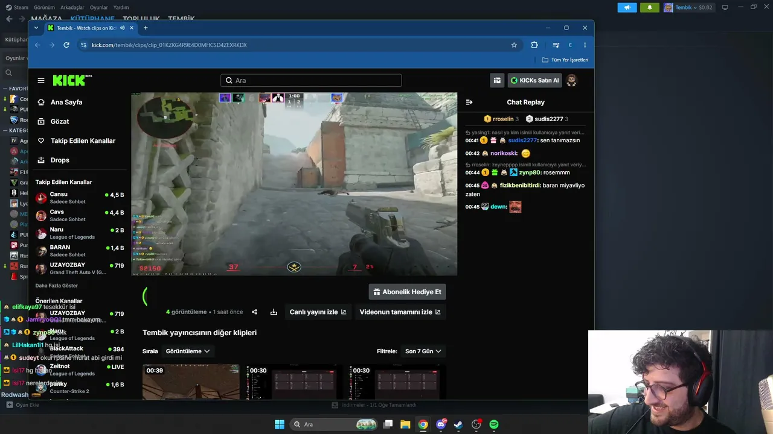The height and width of the screenshot is (434, 773).
Task: Open UZAYOZBAY Grand Theft Auto followed channel
Action: click(x=80, y=268)
